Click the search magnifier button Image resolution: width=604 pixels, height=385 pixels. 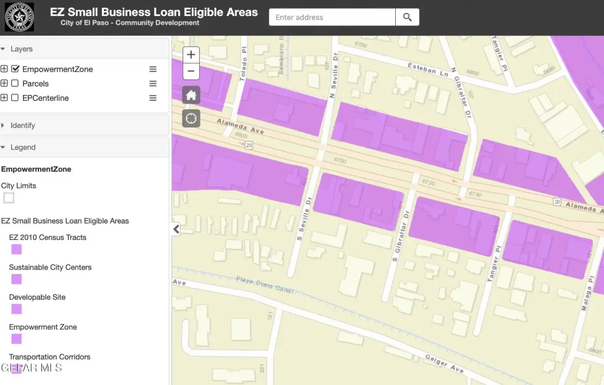(407, 17)
